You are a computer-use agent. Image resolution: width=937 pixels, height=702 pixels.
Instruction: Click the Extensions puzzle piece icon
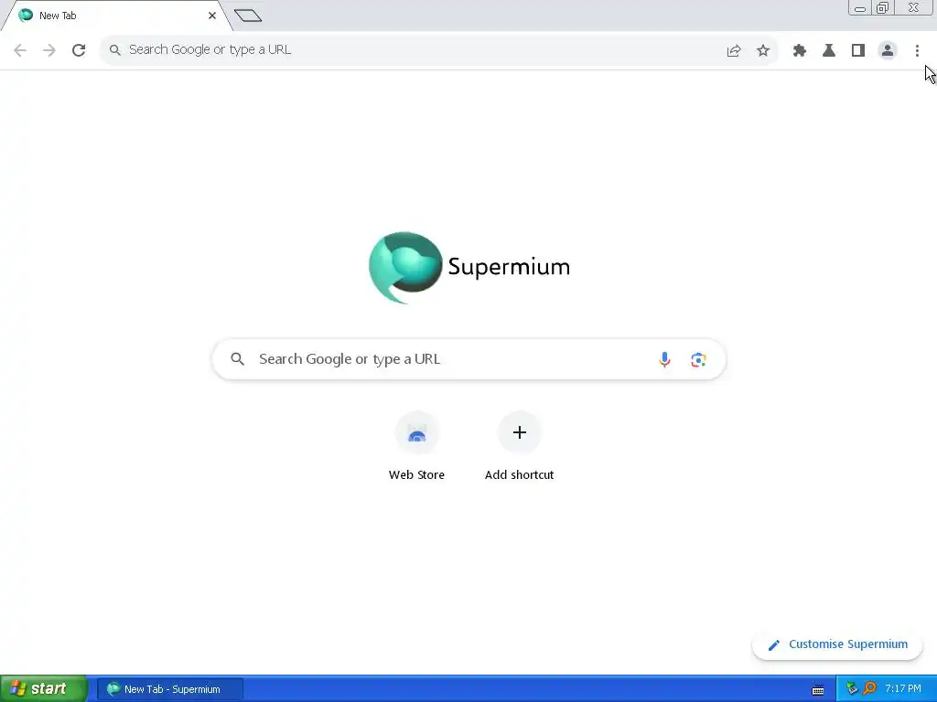[799, 51]
